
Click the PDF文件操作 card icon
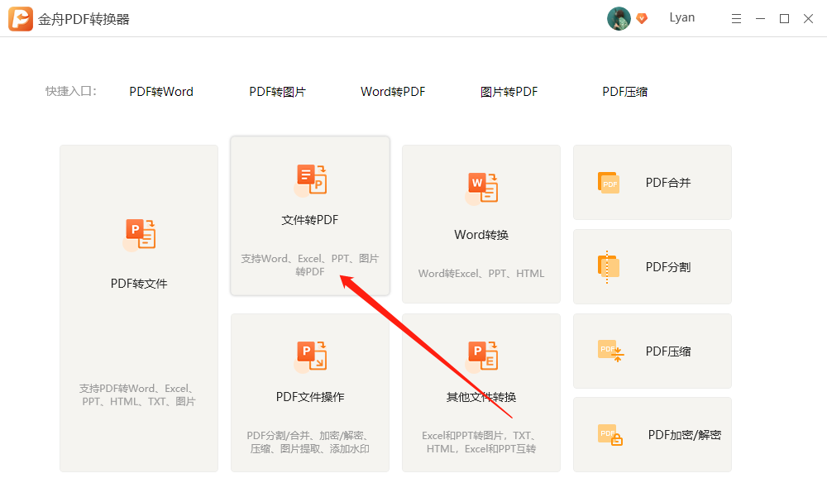point(310,356)
